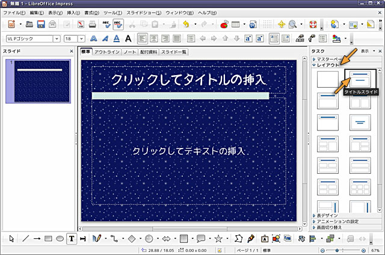The image size is (385, 255).
Task: Open the スライドショー menu
Action: point(143,13)
